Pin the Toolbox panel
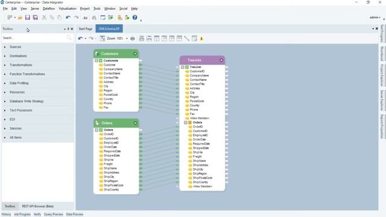 pos(68,29)
